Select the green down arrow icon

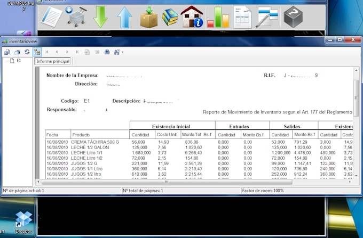[100, 17]
